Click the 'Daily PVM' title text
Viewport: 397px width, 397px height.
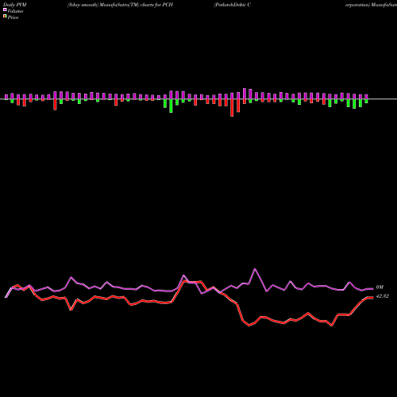tap(15, 5)
